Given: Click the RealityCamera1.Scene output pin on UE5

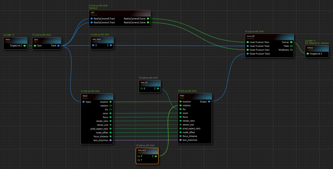Looking at the screenshot, I should (x=148, y=23).
